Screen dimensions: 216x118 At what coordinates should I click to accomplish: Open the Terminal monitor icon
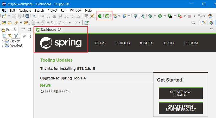click(x=27, y=16)
